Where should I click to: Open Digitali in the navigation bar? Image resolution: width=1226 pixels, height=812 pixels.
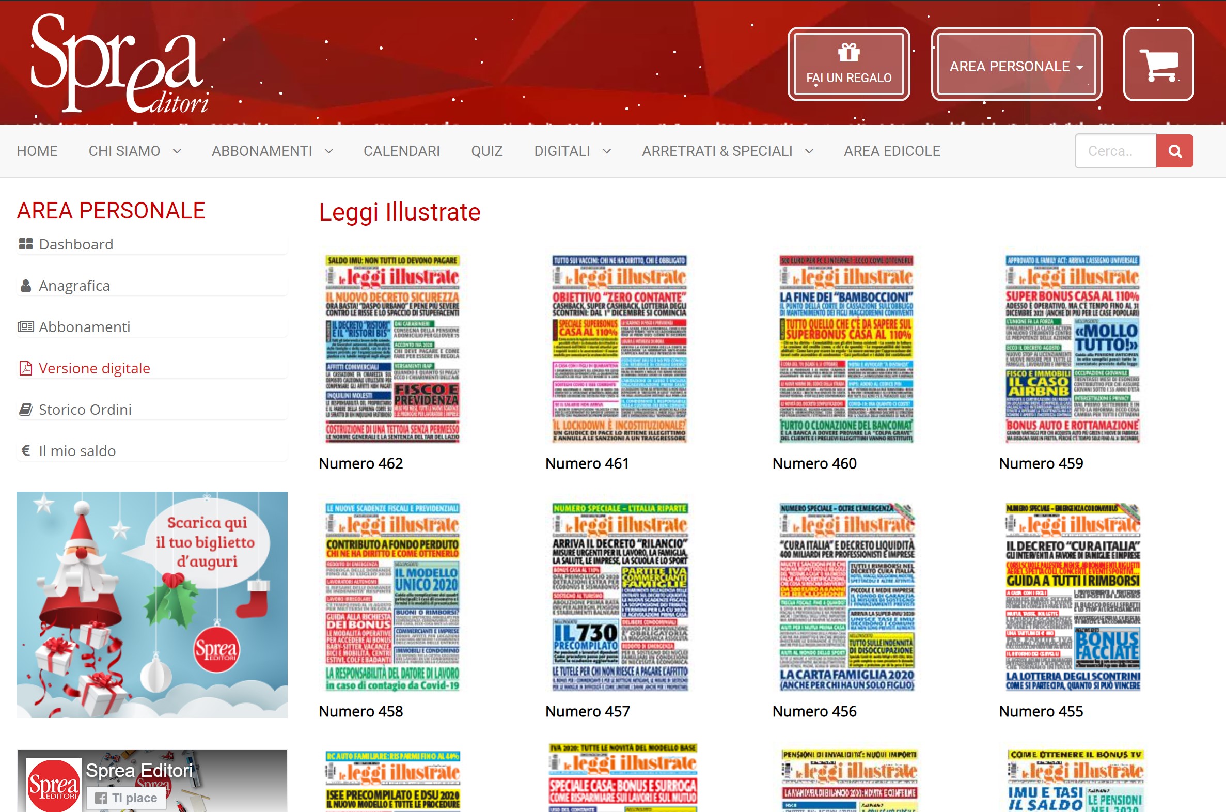coord(562,151)
